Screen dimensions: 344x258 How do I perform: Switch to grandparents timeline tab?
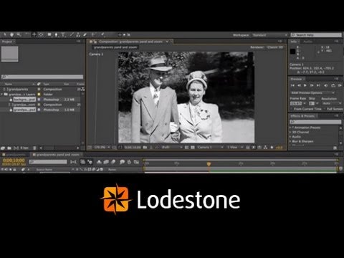(x=15, y=155)
